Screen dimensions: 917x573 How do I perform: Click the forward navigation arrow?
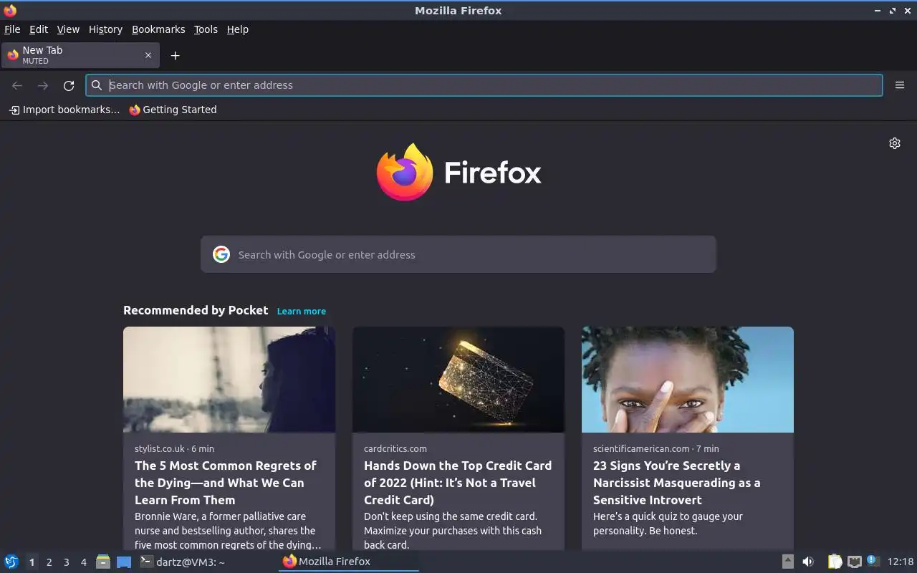[x=43, y=85]
